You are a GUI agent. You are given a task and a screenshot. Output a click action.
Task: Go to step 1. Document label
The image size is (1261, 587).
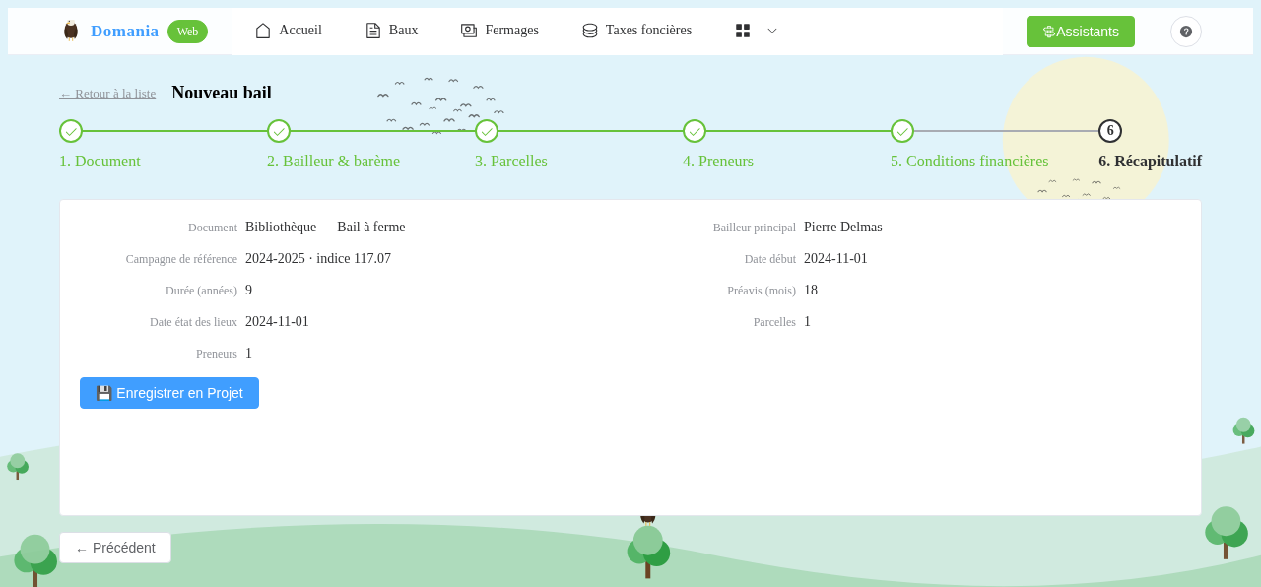pyautogui.click(x=100, y=162)
